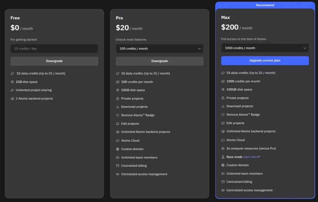Click the $200 / month price text
Viewport: 318px width, 202px height.
(237, 27)
